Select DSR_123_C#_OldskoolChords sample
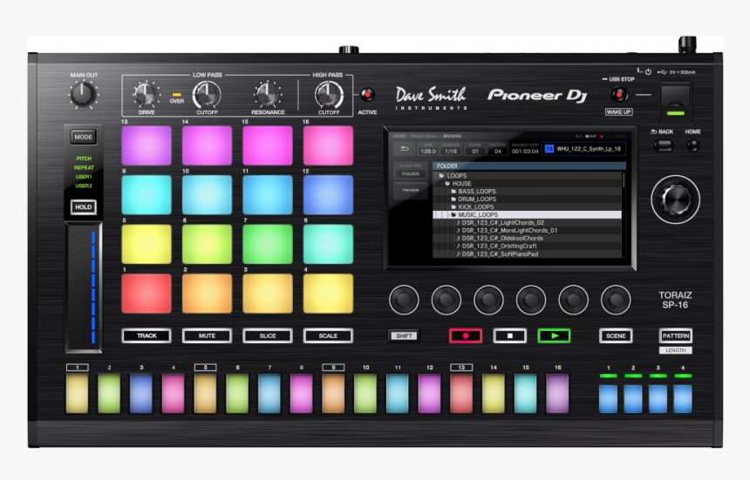The width and height of the screenshot is (750, 480). pyautogui.click(x=527, y=239)
